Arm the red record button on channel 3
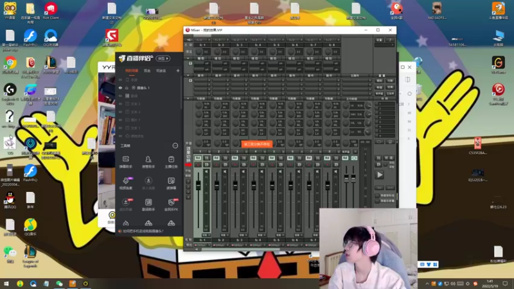The width and height of the screenshot is (514, 289). click(x=235, y=164)
